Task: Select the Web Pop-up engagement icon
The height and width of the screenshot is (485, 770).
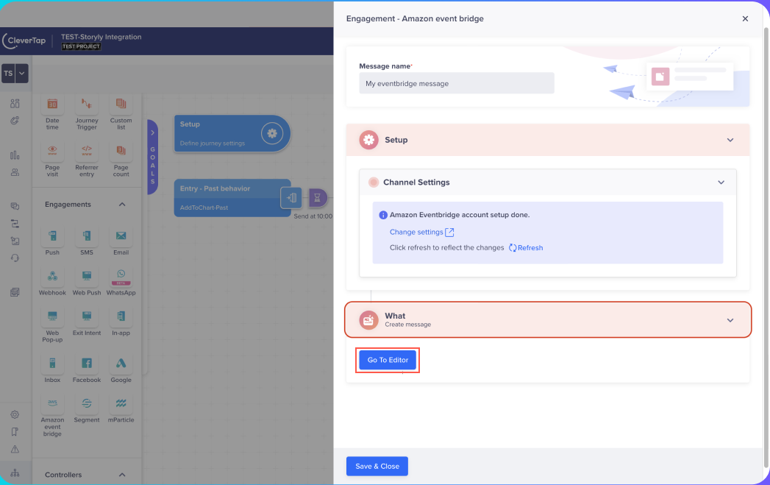Action: tap(52, 316)
